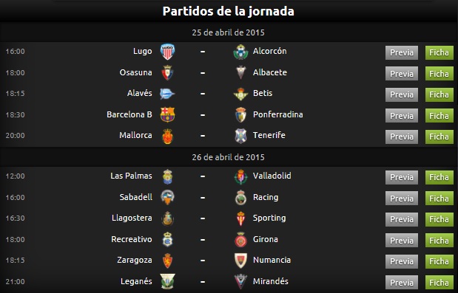This screenshot has width=458, height=293.
Task: Click the Numancia shield icon
Action: pyautogui.click(x=240, y=261)
